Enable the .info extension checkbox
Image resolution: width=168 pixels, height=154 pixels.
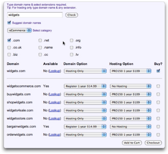point(72,47)
